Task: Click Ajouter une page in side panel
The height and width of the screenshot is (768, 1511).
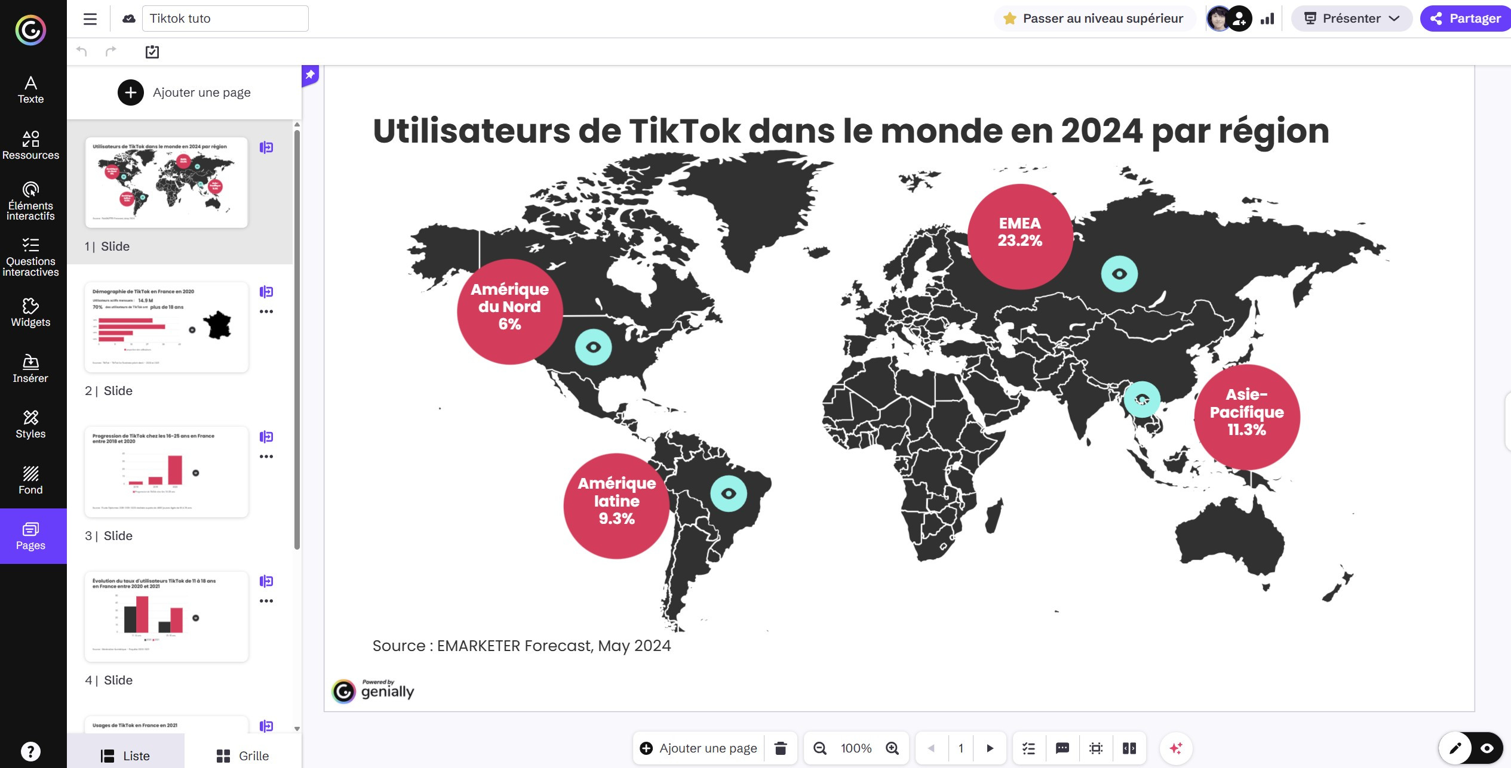Action: [184, 92]
